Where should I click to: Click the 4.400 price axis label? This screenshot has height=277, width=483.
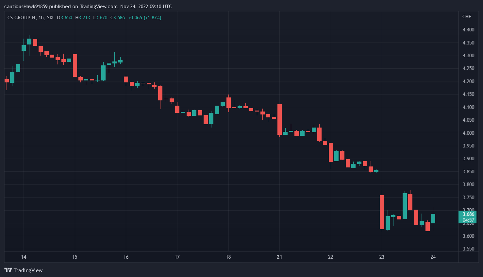pyautogui.click(x=468, y=30)
